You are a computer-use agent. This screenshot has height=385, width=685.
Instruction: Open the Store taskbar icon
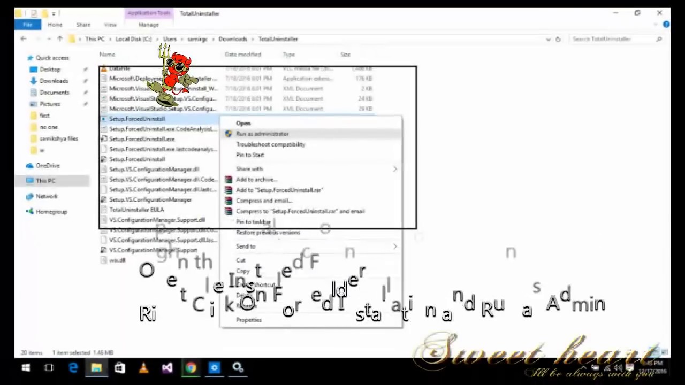click(120, 368)
